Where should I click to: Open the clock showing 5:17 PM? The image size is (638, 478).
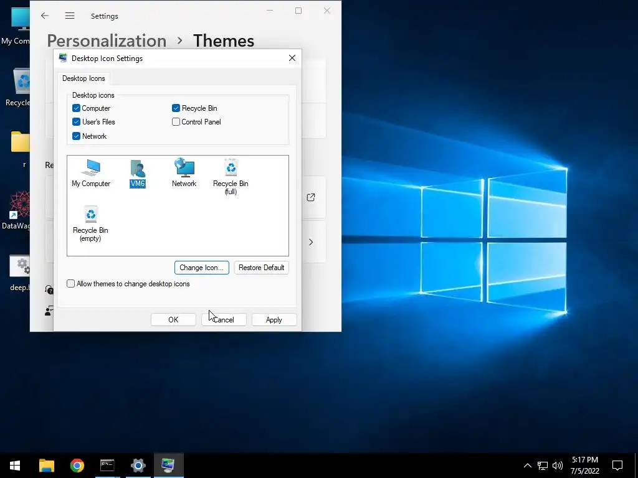coord(584,466)
